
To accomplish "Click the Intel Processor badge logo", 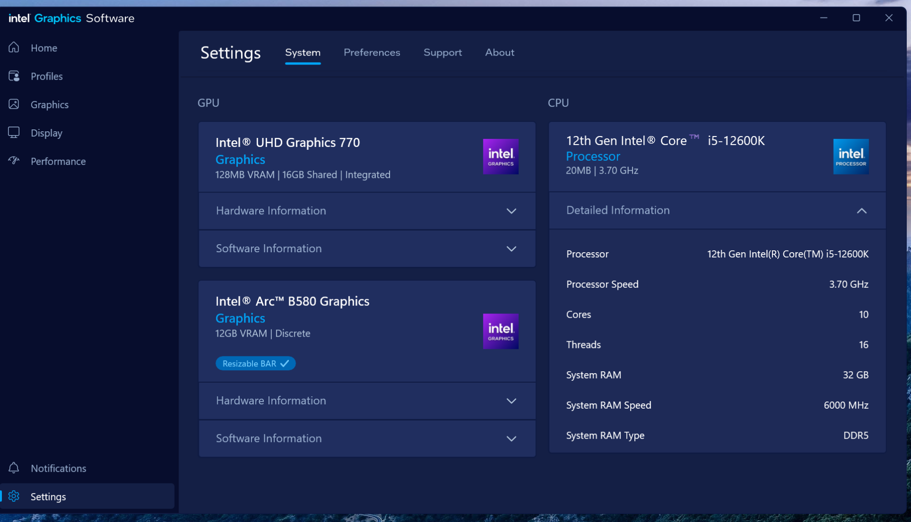I will 851,156.
